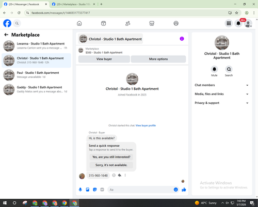Click the address bar URL

[61, 13]
